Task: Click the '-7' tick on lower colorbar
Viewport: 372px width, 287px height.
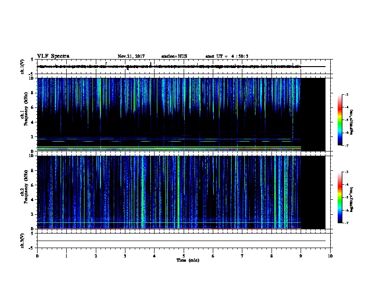Action: click(346, 223)
